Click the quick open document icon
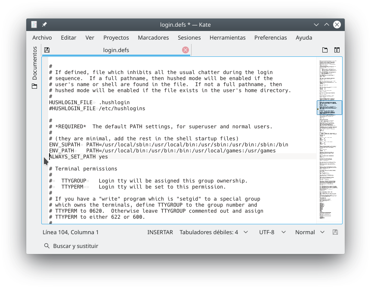Viewport: 371px width, 288px height. coord(325,50)
